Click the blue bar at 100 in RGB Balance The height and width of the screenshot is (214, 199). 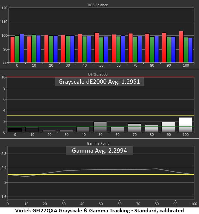(x=190, y=50)
